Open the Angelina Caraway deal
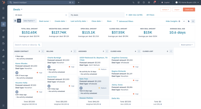201x109 pixels. [x=119, y=58]
